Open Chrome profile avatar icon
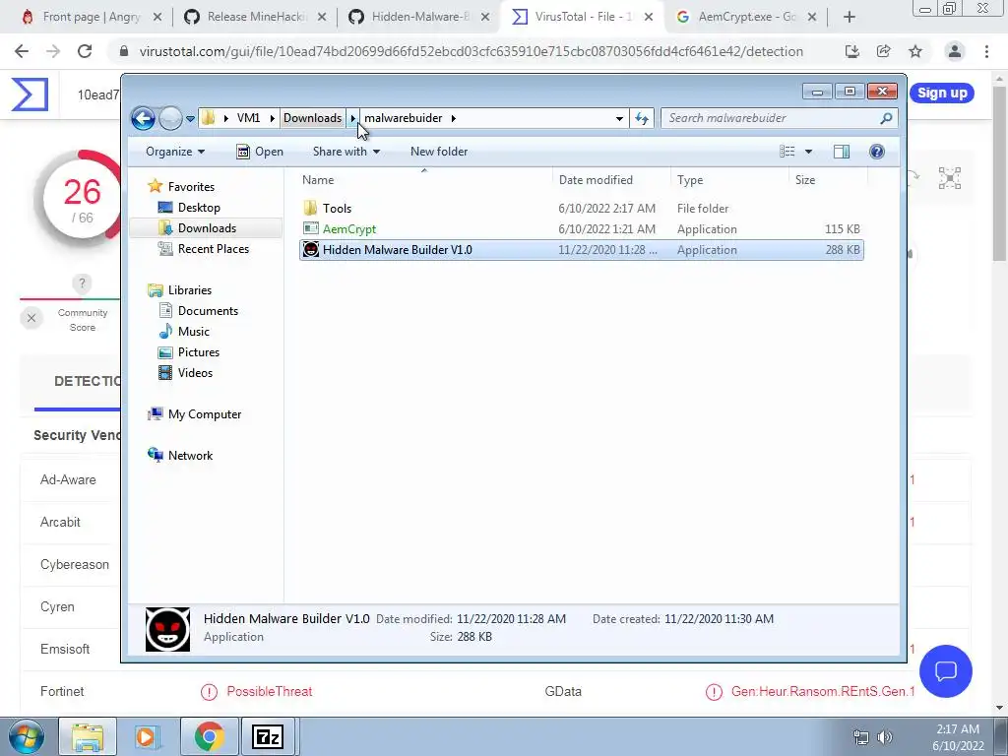 [955, 51]
